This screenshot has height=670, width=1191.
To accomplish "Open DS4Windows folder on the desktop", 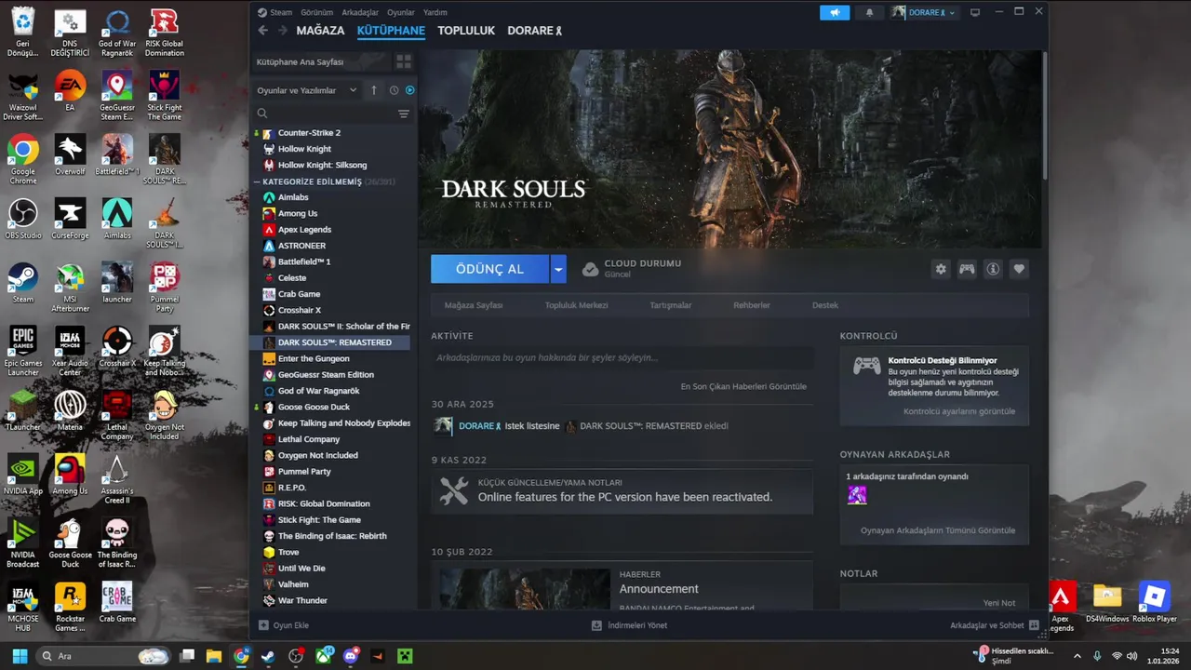I will coord(1107,603).
